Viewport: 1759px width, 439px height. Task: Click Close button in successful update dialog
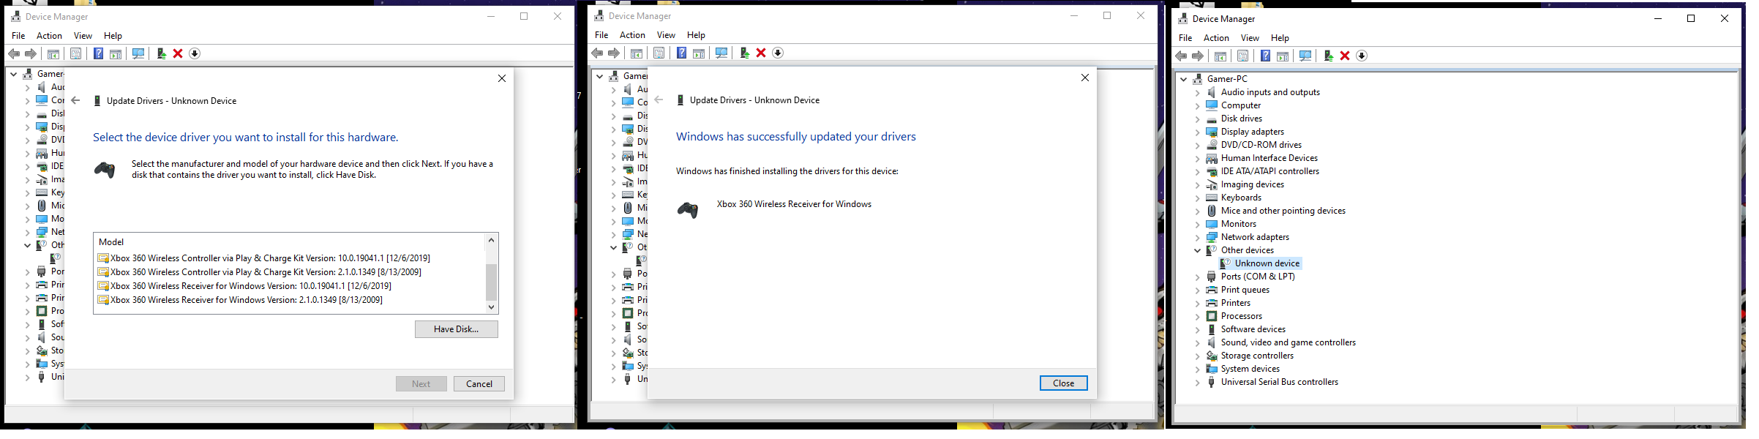click(1064, 383)
